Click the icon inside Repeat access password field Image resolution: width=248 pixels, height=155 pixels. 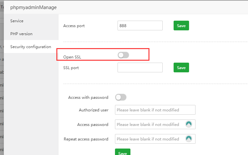pyautogui.click(x=189, y=139)
